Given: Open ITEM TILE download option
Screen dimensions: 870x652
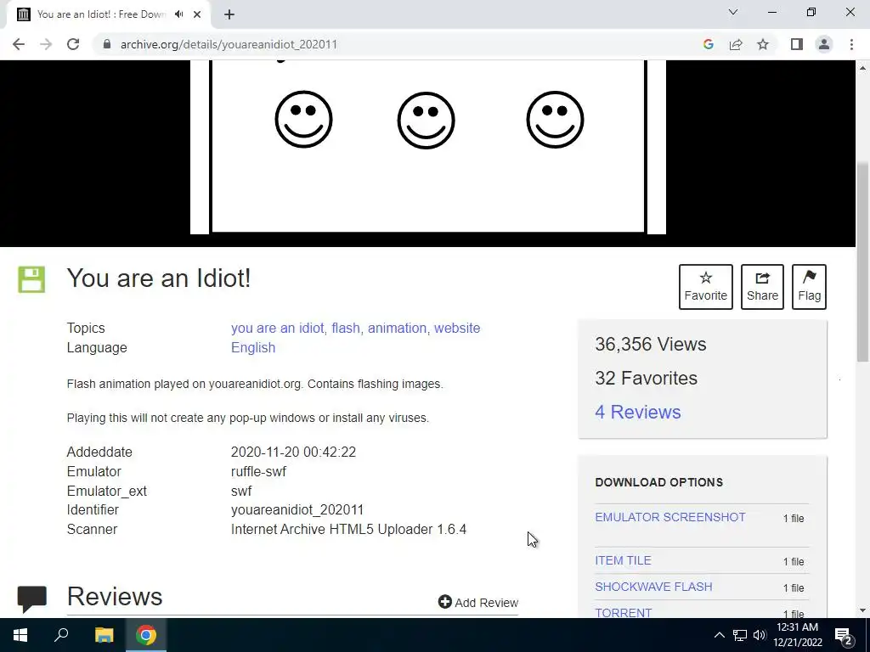Looking at the screenshot, I should point(623,560).
